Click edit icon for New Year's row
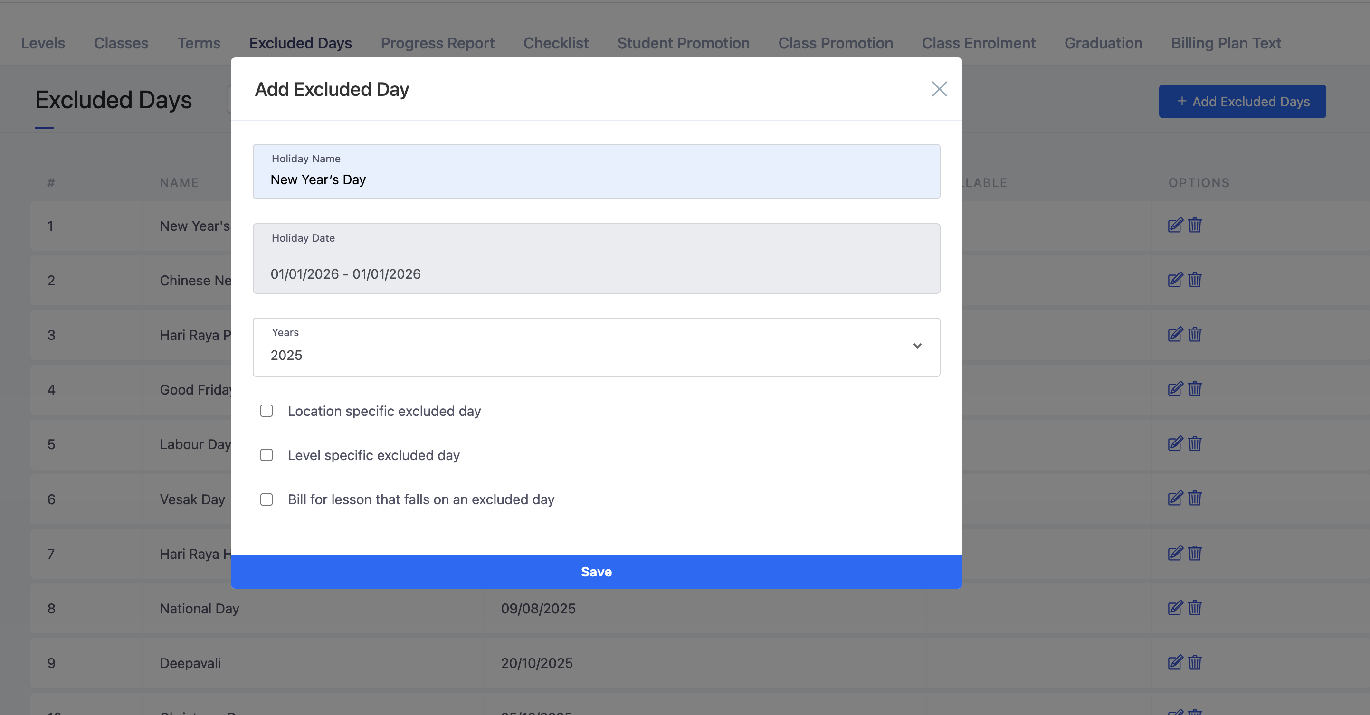1370x715 pixels. 1175,226
